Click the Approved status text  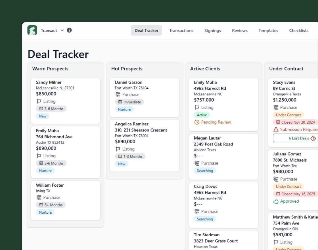pos(289,201)
